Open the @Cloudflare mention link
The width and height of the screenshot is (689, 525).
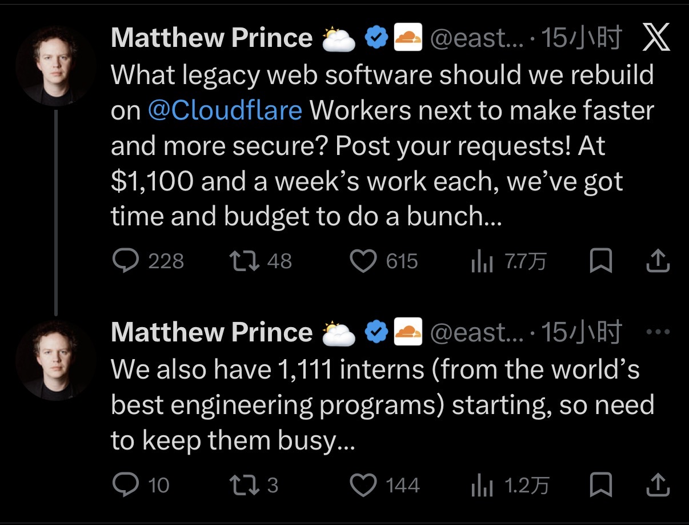click(x=225, y=110)
